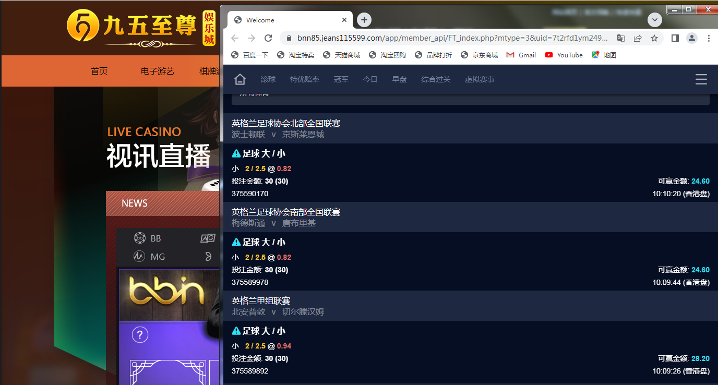Click the bbin thumbnail in casino window
Screen dimensions: 718x385
point(169,295)
